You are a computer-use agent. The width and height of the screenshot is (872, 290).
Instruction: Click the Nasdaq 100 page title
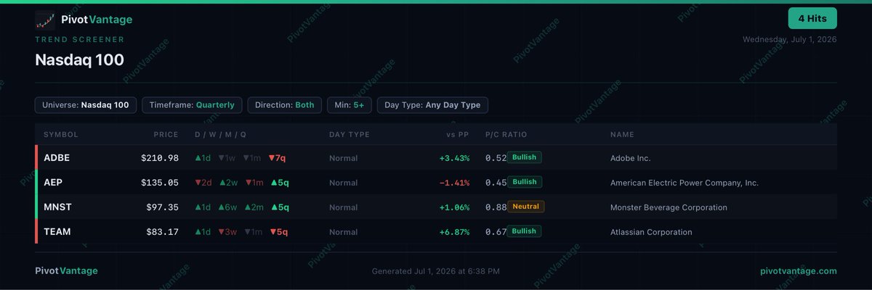[79, 59]
